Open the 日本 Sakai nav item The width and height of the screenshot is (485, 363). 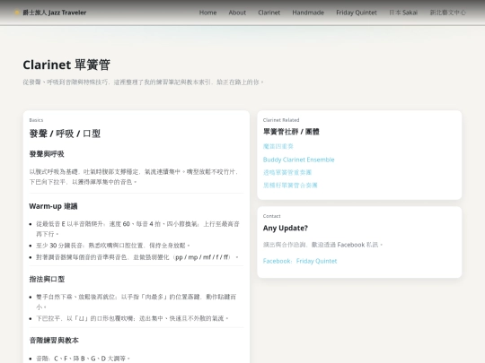point(403,13)
